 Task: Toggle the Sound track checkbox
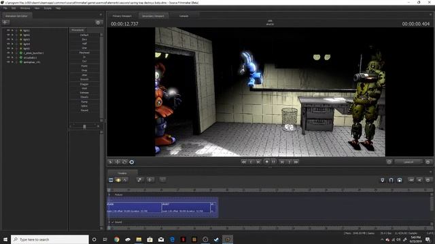[x=113, y=222]
